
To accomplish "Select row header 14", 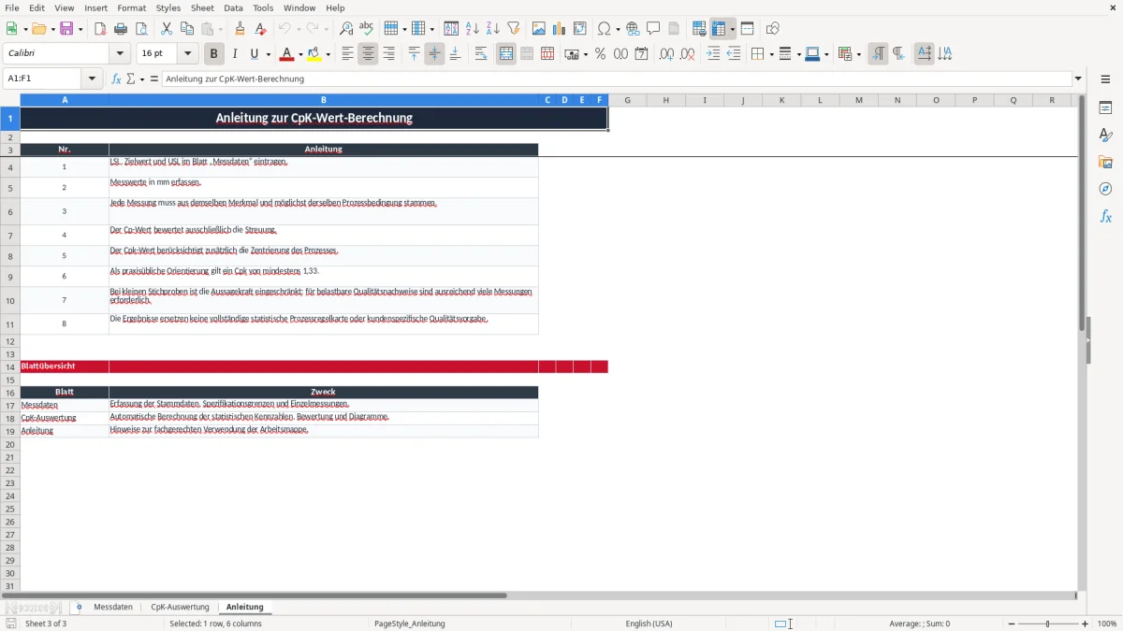I will [x=10, y=366].
